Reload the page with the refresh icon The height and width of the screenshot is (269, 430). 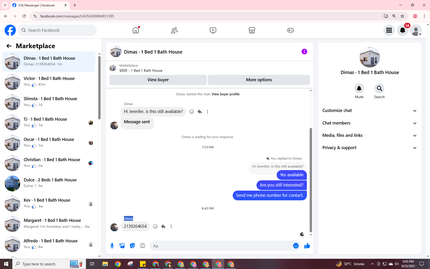tap(24, 16)
